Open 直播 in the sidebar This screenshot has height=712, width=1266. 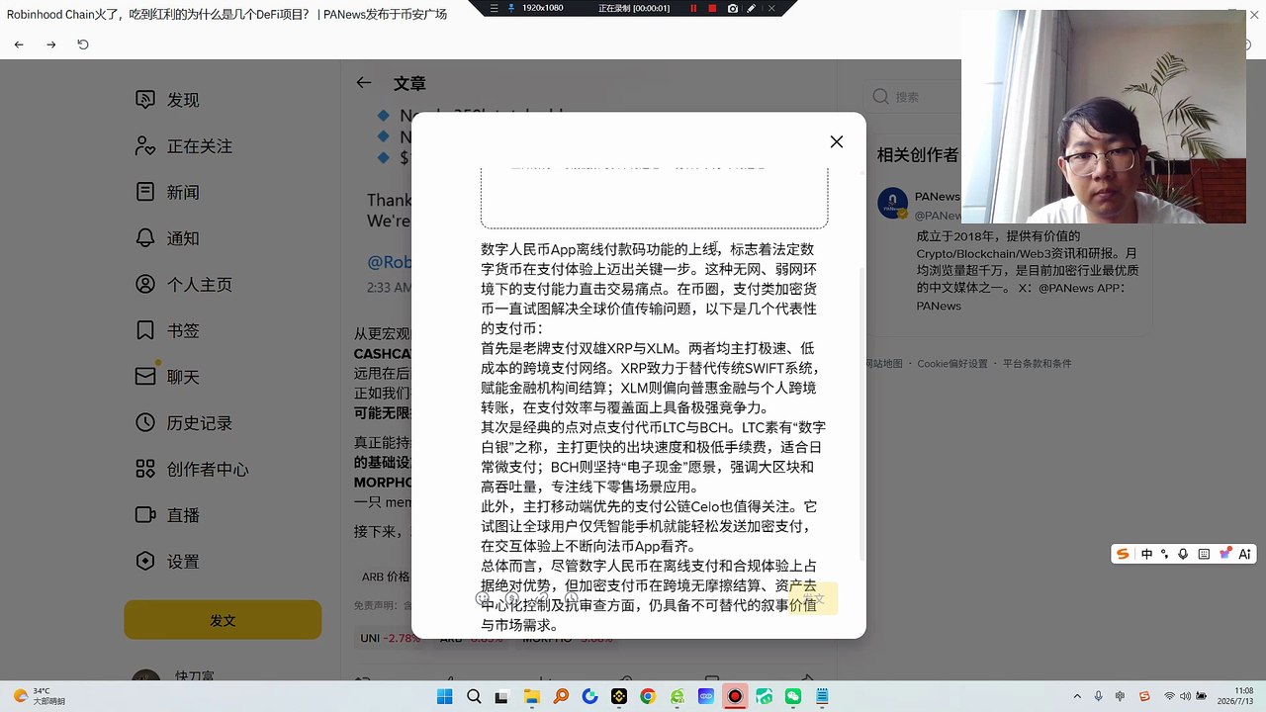(167, 515)
